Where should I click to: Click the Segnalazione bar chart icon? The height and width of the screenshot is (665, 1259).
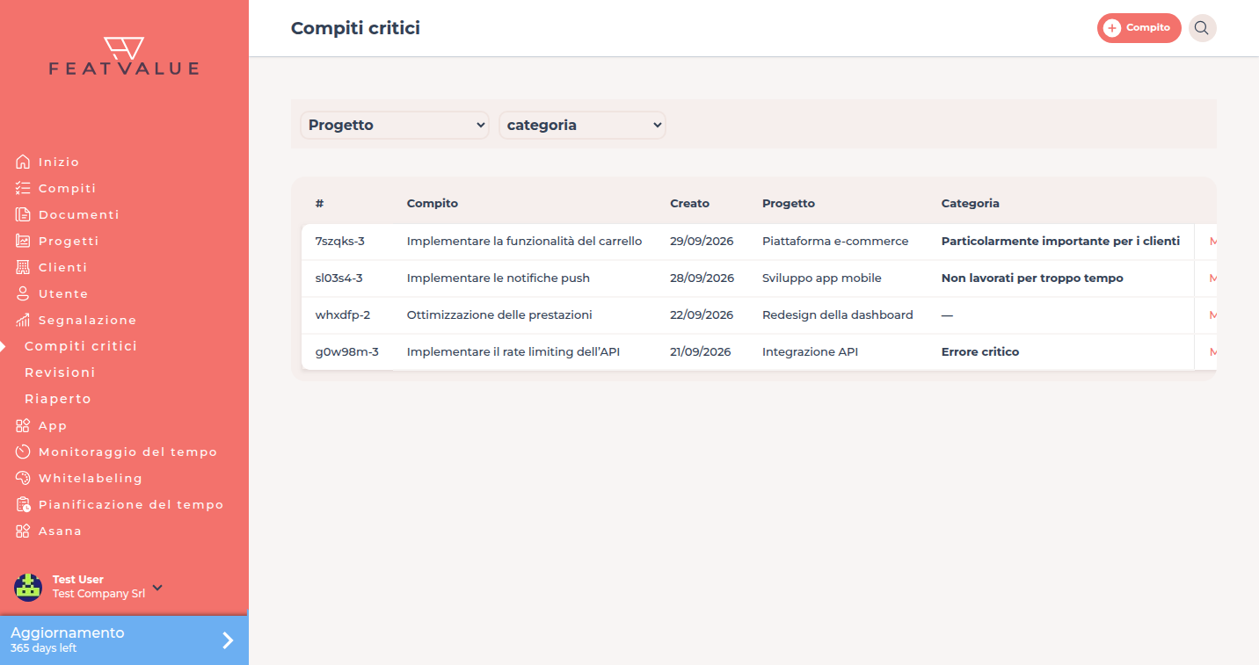tap(23, 320)
